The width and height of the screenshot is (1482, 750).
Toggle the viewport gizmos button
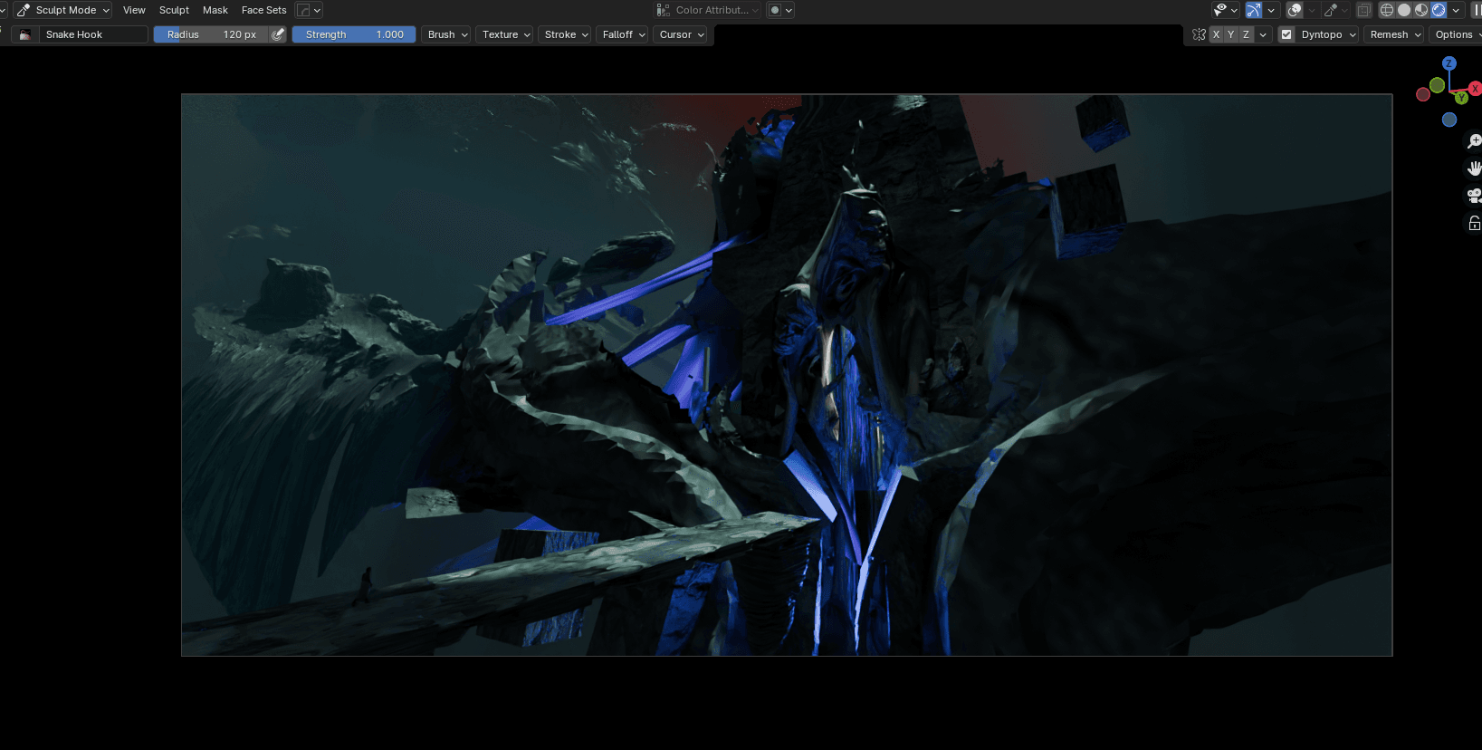[x=1254, y=10]
